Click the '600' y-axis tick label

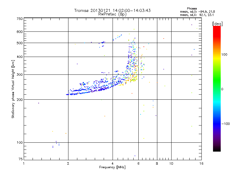[20, 32]
